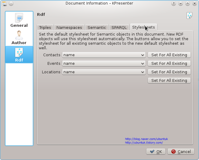The height and width of the screenshot is (160, 199).
Task: Open the Events stylesheet dropdown
Action: [x=104, y=63]
